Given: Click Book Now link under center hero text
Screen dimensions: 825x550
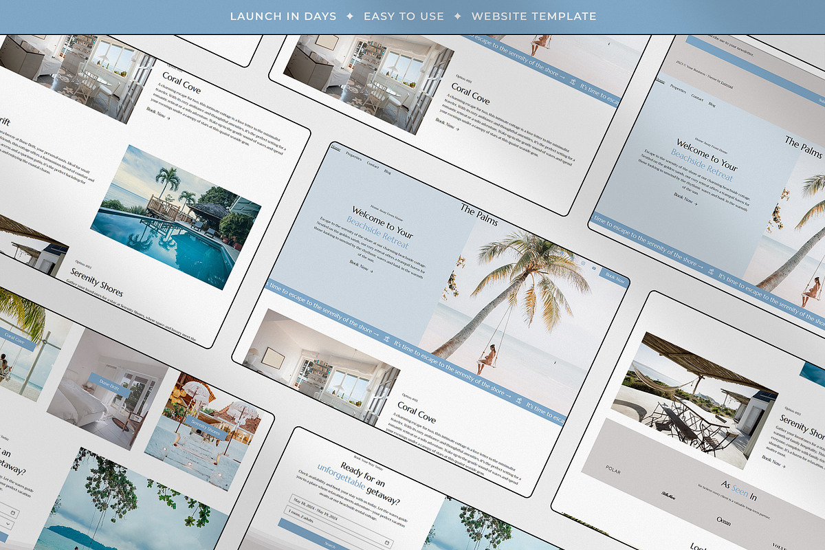Looking at the screenshot, I should point(362,265).
